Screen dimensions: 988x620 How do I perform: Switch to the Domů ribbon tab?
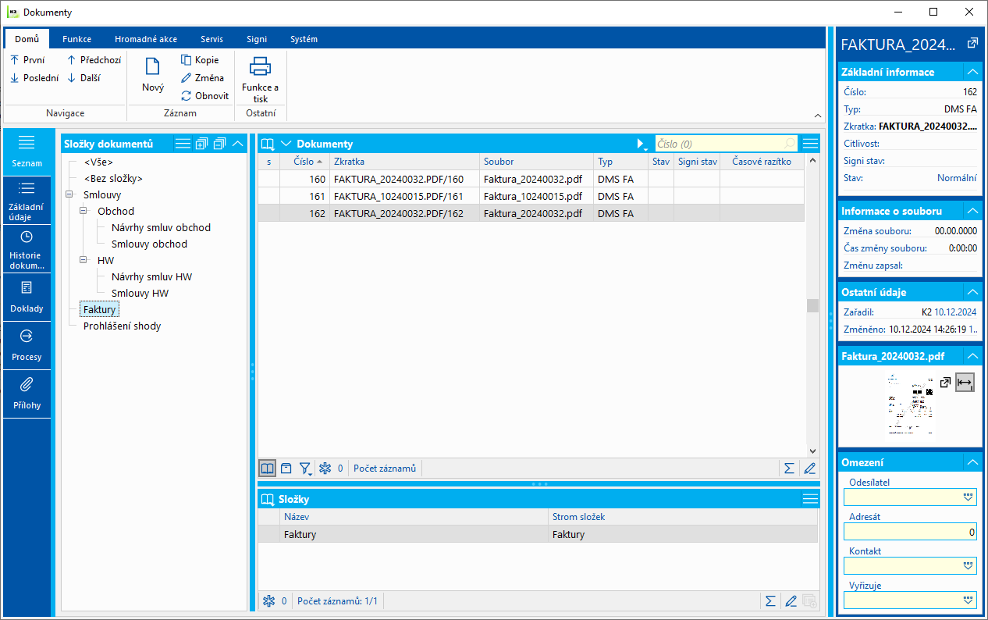tap(27, 39)
